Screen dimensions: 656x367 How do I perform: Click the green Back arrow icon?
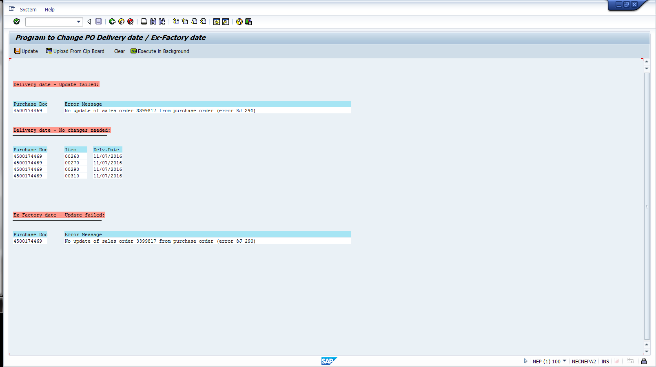tap(112, 22)
